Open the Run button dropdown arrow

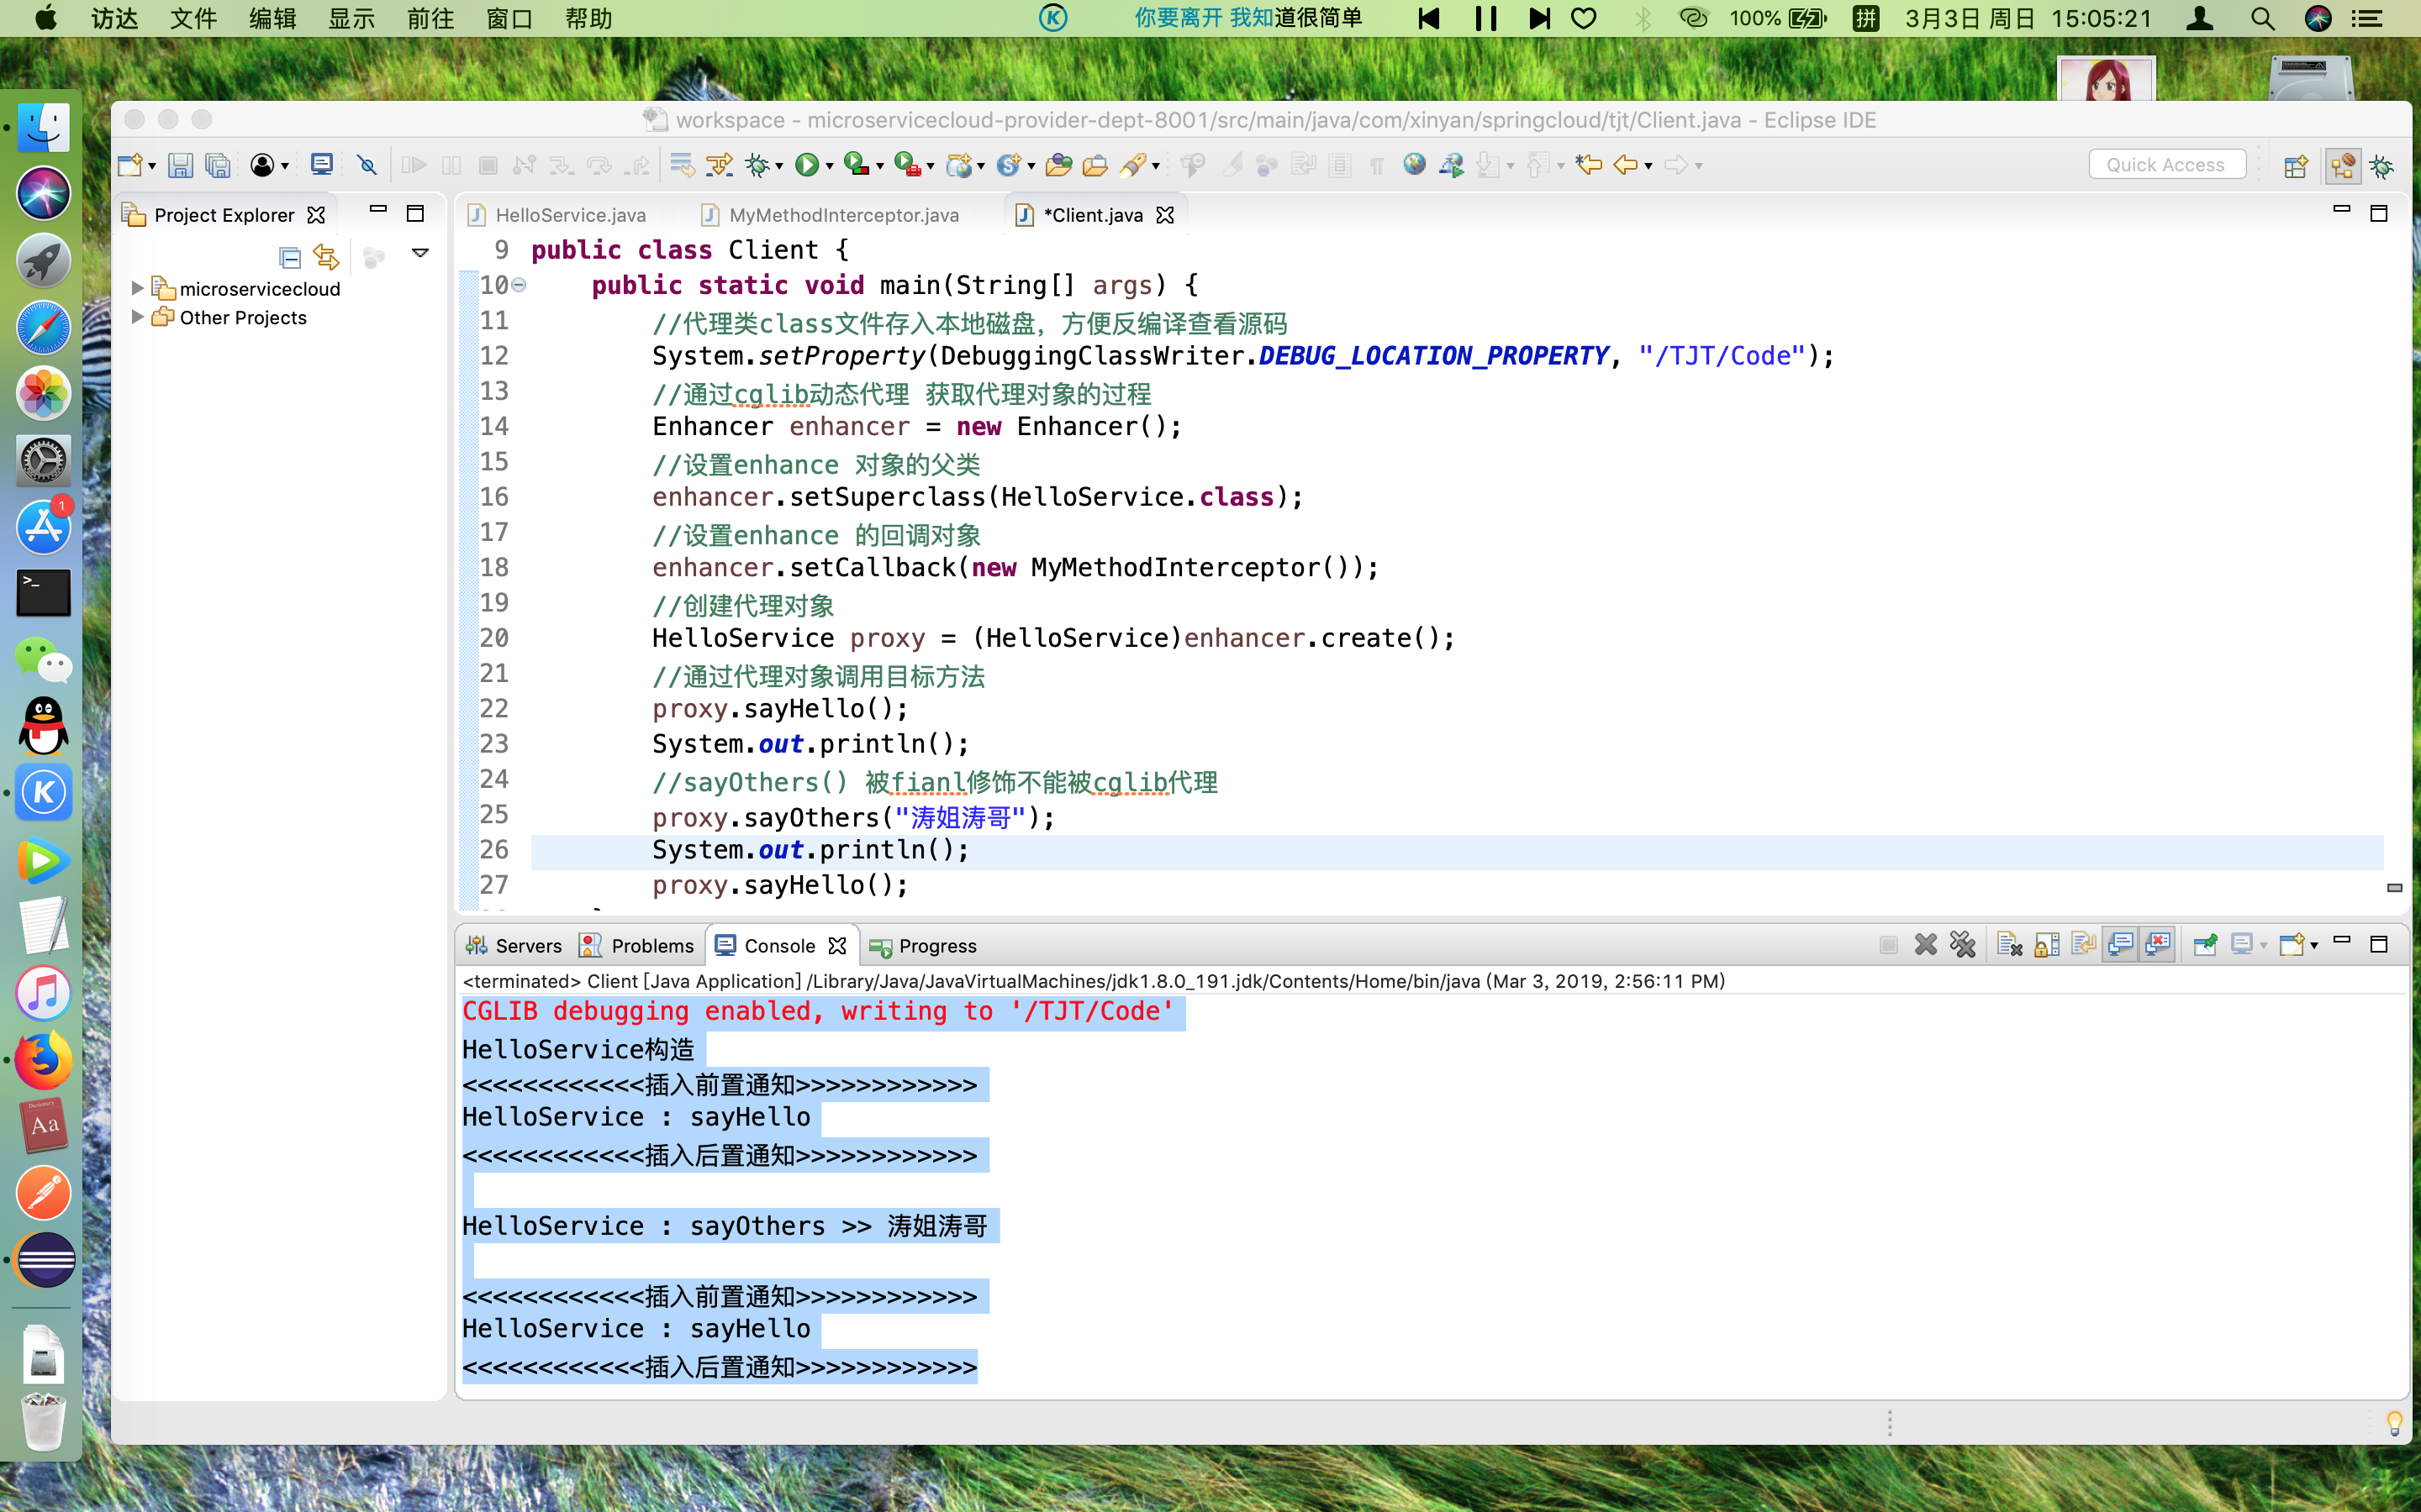pos(830,167)
